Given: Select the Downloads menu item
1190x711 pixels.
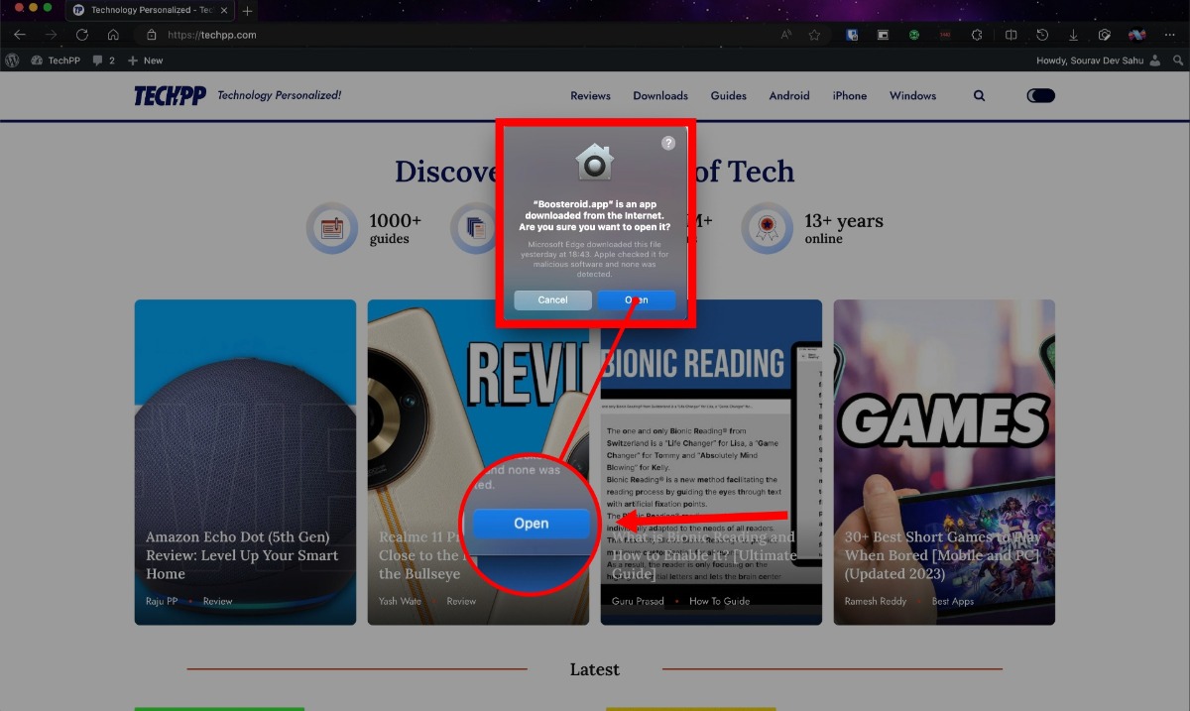Looking at the screenshot, I should [660, 96].
